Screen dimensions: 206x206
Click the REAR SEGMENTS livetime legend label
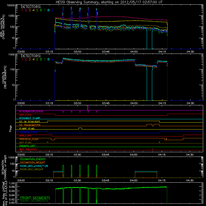click(x=34, y=201)
